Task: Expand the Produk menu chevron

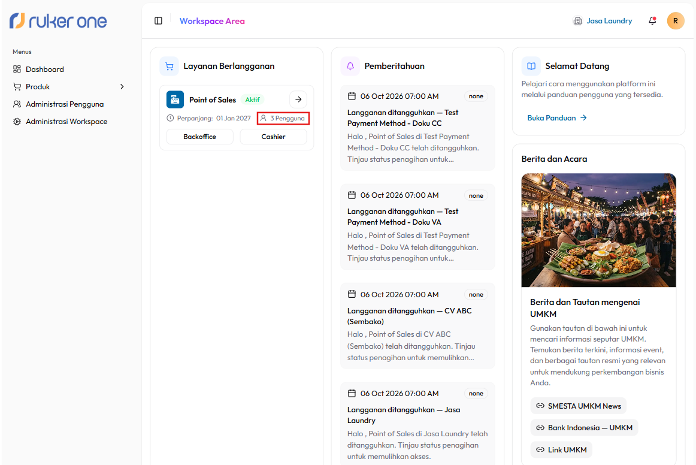Action: [122, 87]
